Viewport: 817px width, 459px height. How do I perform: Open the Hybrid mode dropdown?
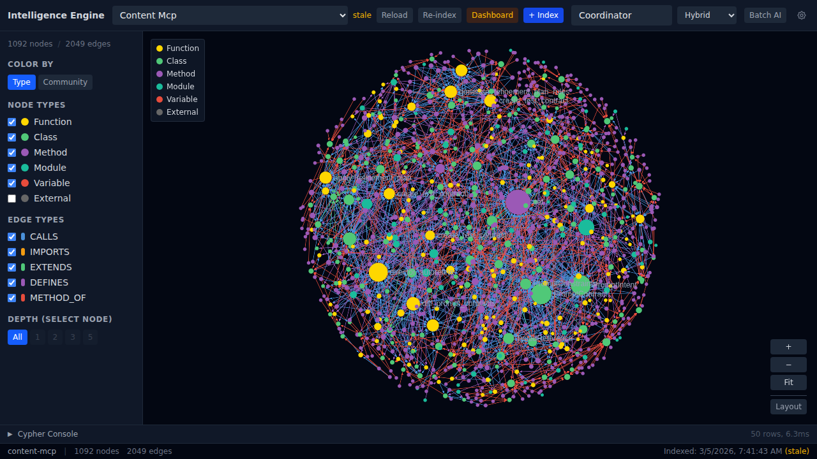[707, 15]
